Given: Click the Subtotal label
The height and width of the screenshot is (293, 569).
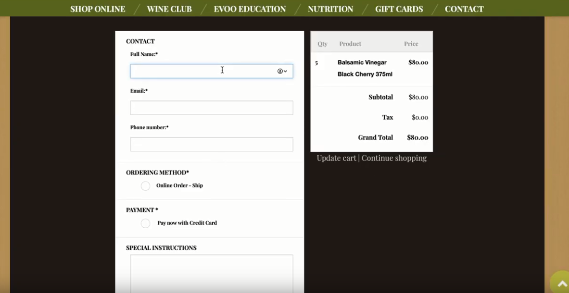Looking at the screenshot, I should click(x=380, y=97).
